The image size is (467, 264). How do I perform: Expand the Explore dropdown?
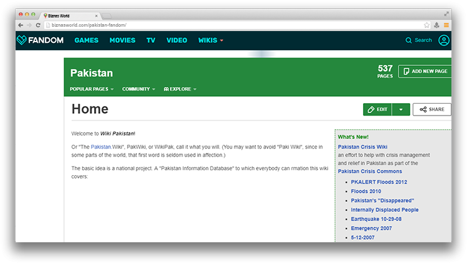[180, 89]
